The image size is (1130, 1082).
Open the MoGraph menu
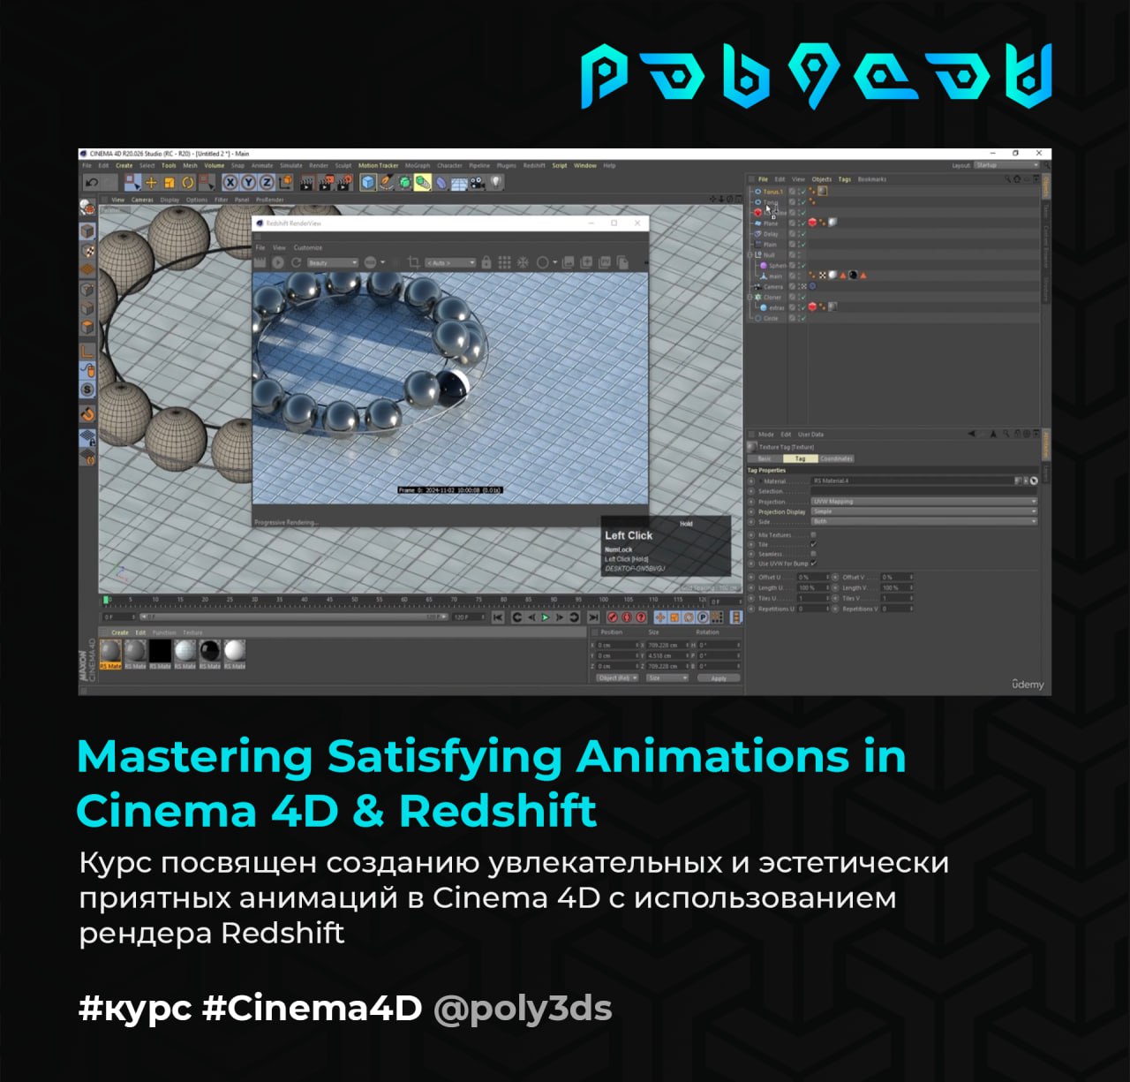pos(418,166)
